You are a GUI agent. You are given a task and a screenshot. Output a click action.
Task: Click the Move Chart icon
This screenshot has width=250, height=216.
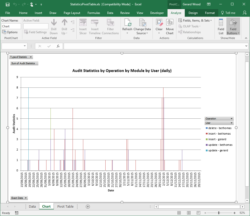click(x=170, y=23)
